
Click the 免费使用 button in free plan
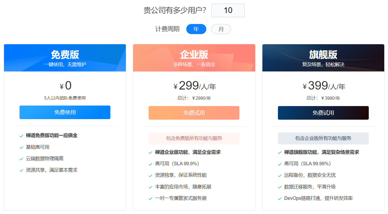pos(65,112)
